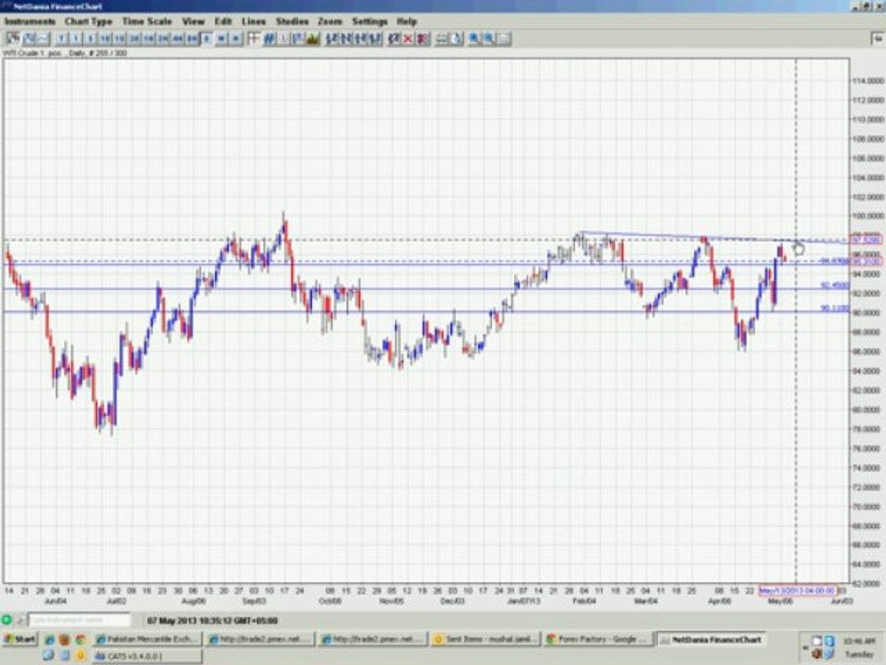Switch to Forex Factory - Google taskbar window
The image size is (886, 665).
pyautogui.click(x=598, y=639)
